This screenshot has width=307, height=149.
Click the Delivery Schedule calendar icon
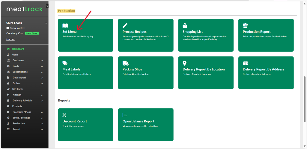[x=8, y=101]
